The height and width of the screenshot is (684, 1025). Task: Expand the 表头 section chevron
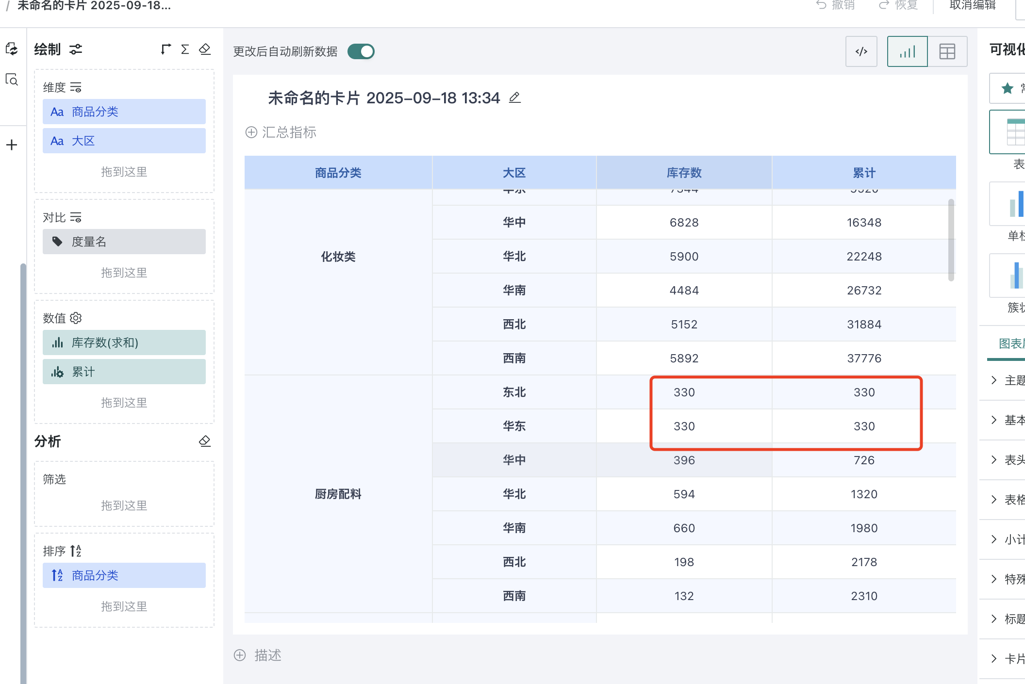pyautogui.click(x=994, y=459)
